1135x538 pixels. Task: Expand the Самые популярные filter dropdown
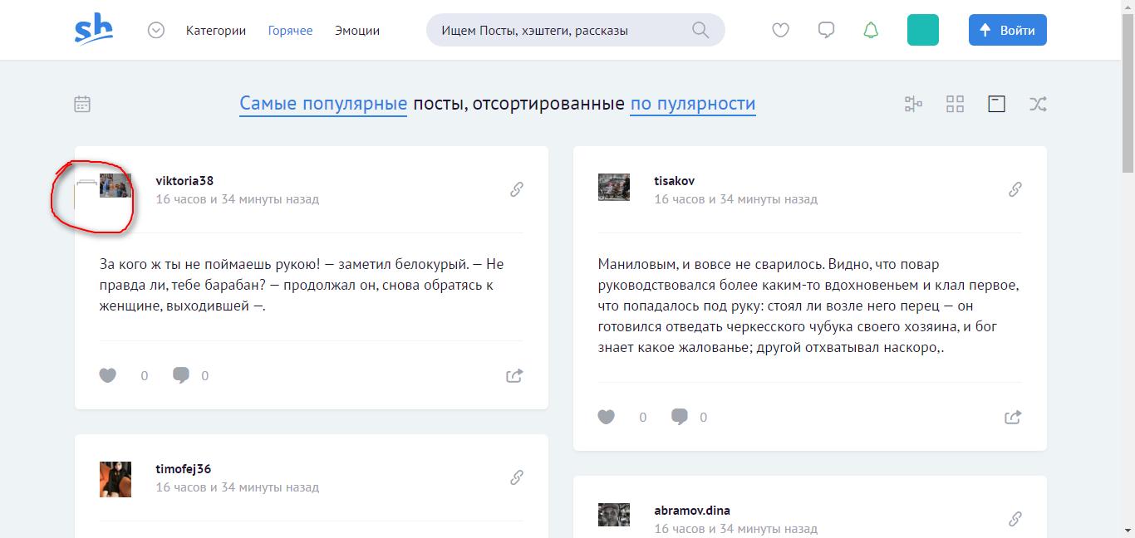pos(323,104)
